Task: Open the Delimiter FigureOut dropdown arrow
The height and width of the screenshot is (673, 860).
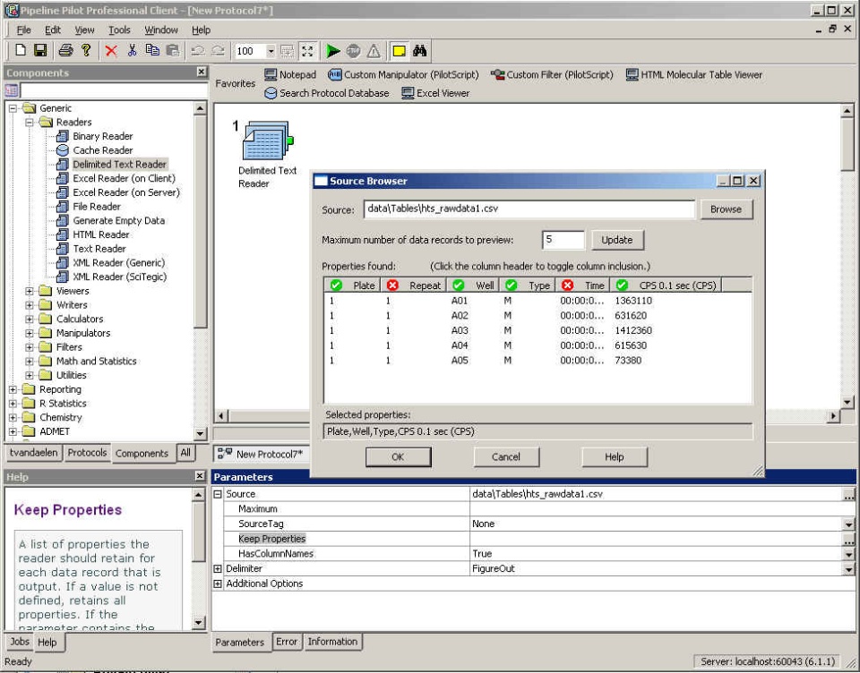Action: click(848, 569)
